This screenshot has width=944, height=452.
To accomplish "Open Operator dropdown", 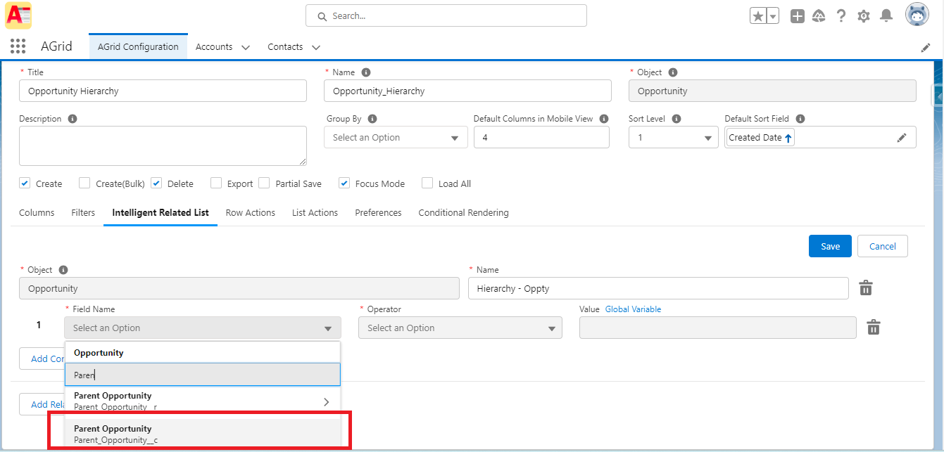I will click(x=460, y=328).
